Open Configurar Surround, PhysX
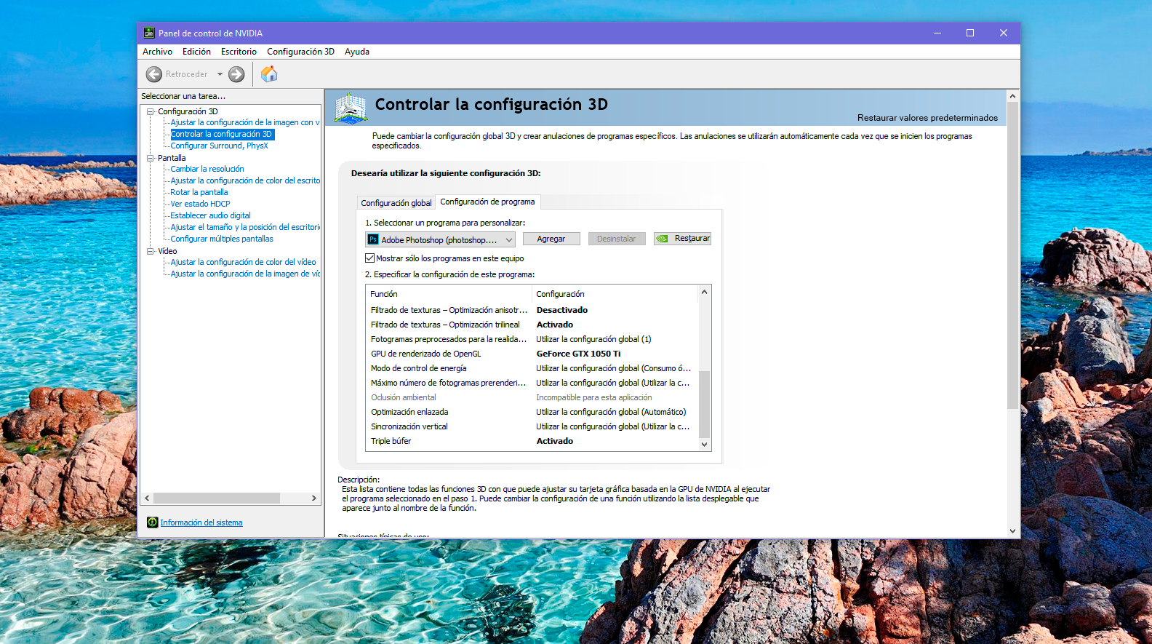Image resolution: width=1152 pixels, height=644 pixels. click(219, 146)
